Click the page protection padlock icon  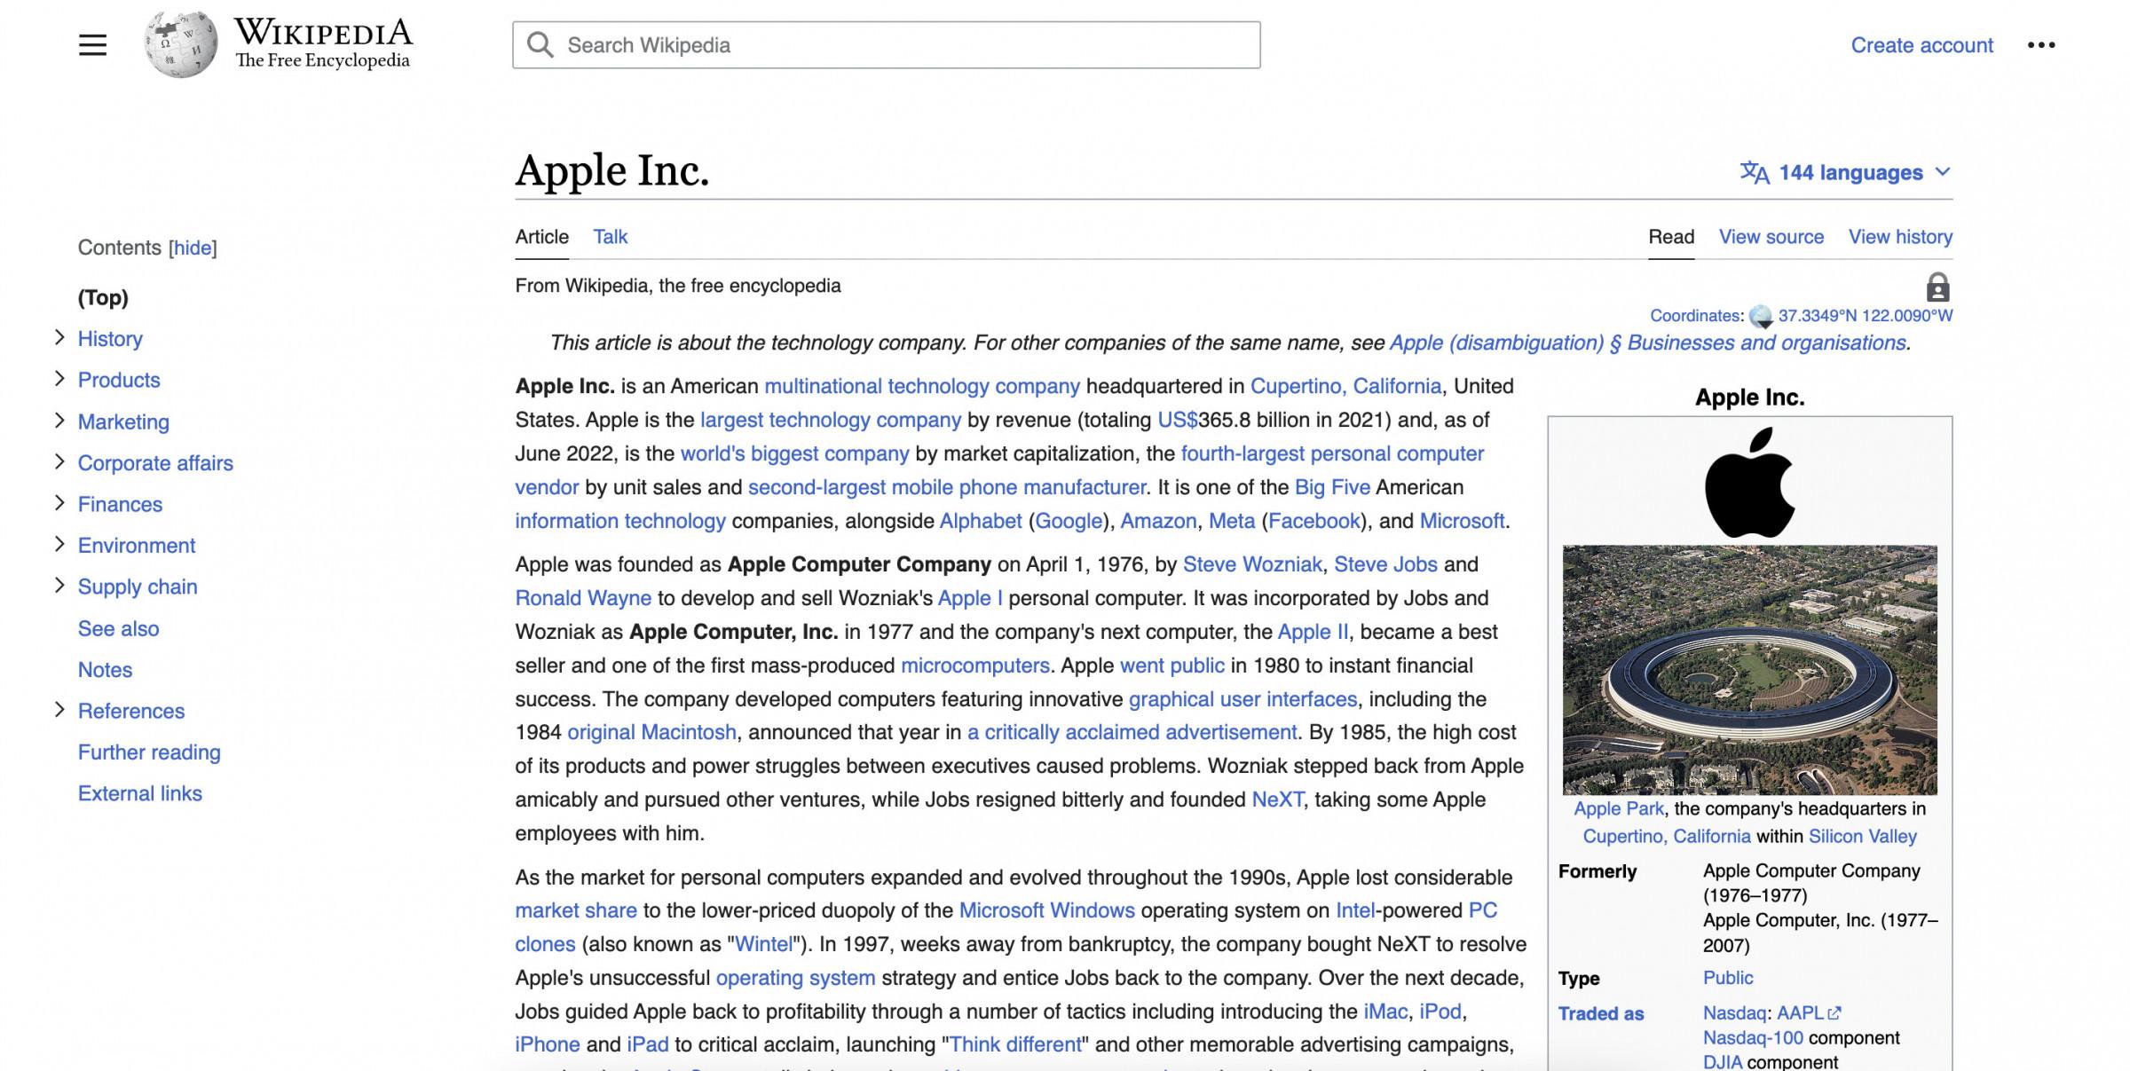[x=1937, y=287]
